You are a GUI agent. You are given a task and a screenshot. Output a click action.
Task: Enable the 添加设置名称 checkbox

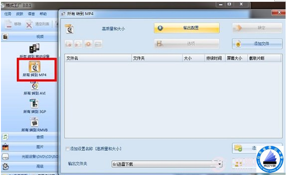coord(67,149)
